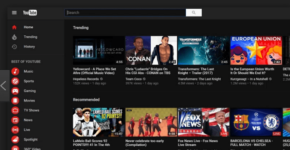
Task: Open Trending in the sidebar
Action: [30, 37]
